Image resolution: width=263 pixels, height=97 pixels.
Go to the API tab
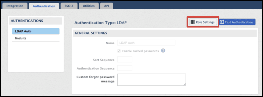click(x=107, y=6)
